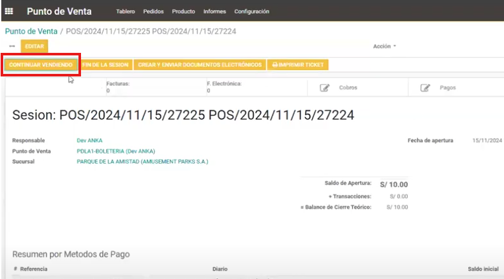
Task: Open the Acción dropdown
Action: click(384, 46)
